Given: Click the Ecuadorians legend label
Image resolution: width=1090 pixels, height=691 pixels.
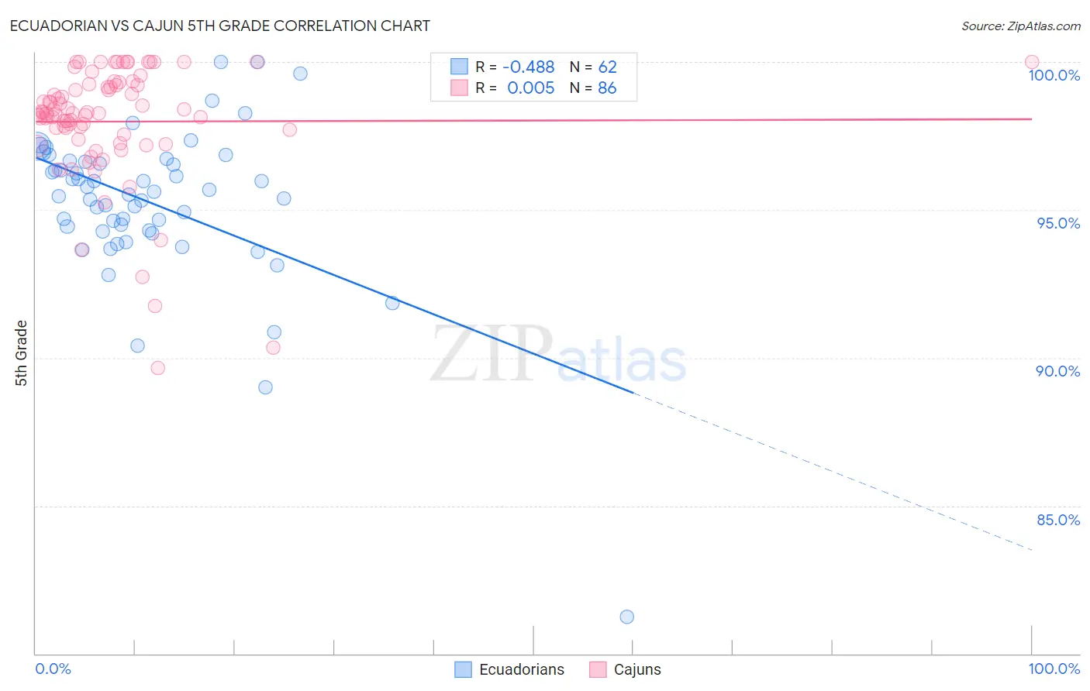Looking at the screenshot, I should 522,669.
